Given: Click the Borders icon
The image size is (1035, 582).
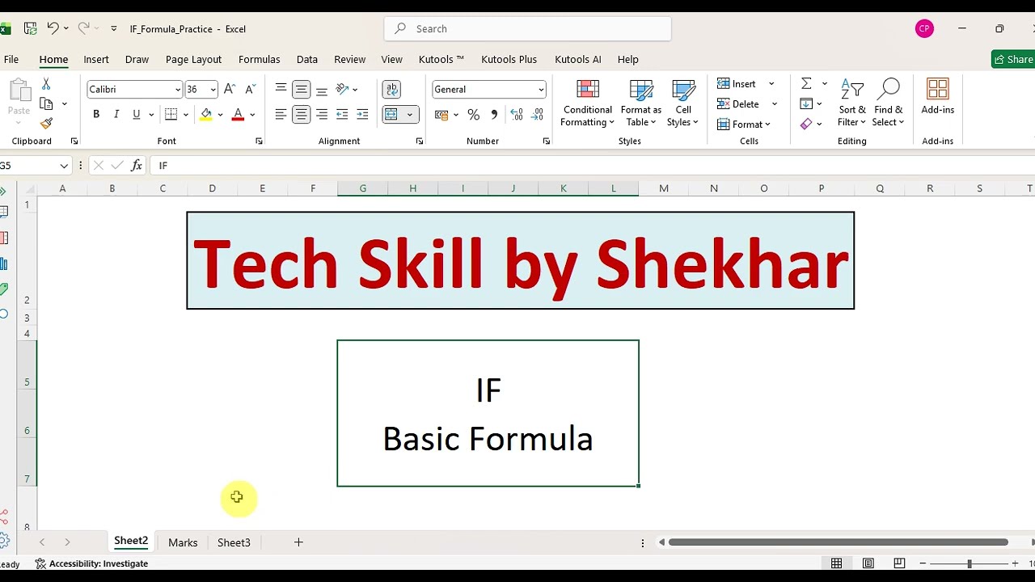Looking at the screenshot, I should 171,115.
